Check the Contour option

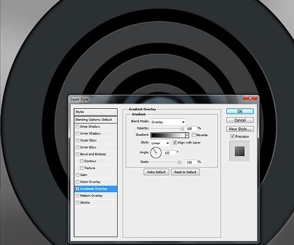point(81,161)
